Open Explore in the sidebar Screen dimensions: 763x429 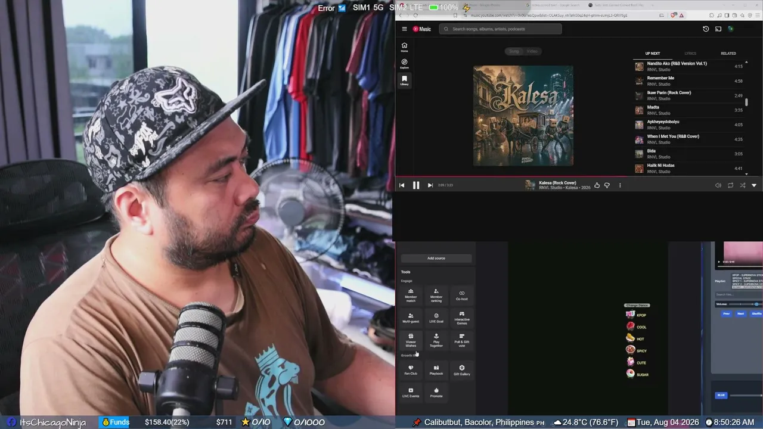click(x=404, y=64)
